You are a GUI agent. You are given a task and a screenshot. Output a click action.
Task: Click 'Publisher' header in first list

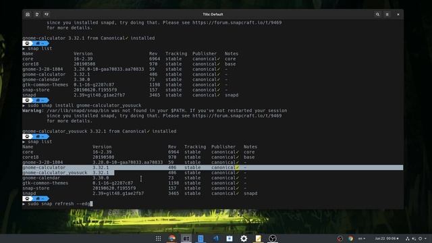[205, 54]
